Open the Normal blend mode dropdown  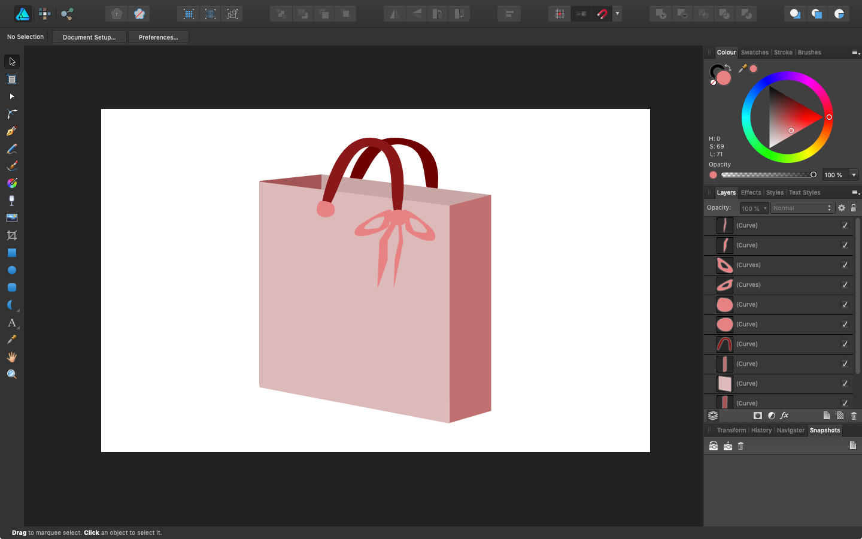802,208
